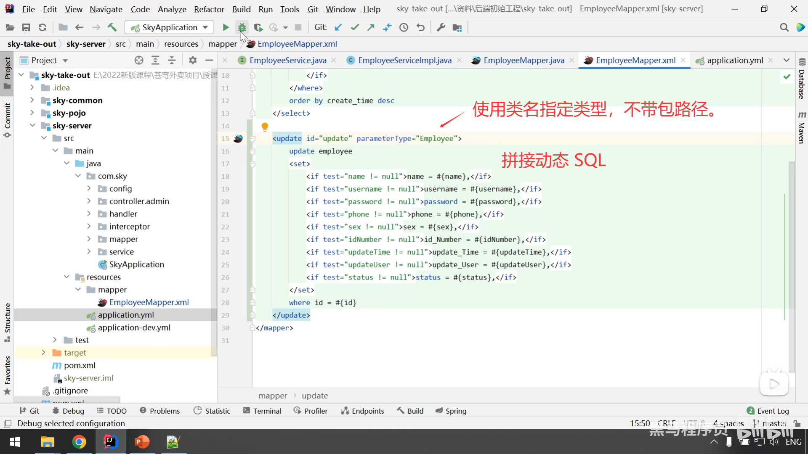Click Git commit checkmark icon
Image resolution: width=808 pixels, height=454 pixels.
tap(355, 27)
